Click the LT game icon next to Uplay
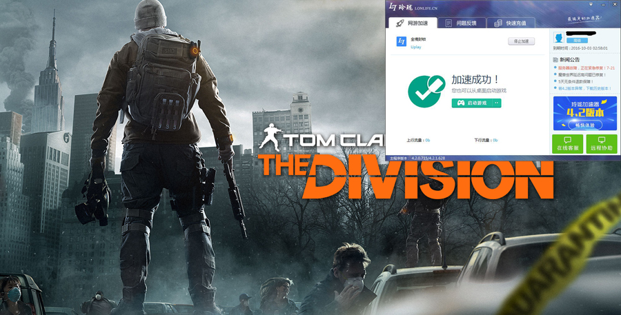This screenshot has width=621, height=315. click(401, 42)
